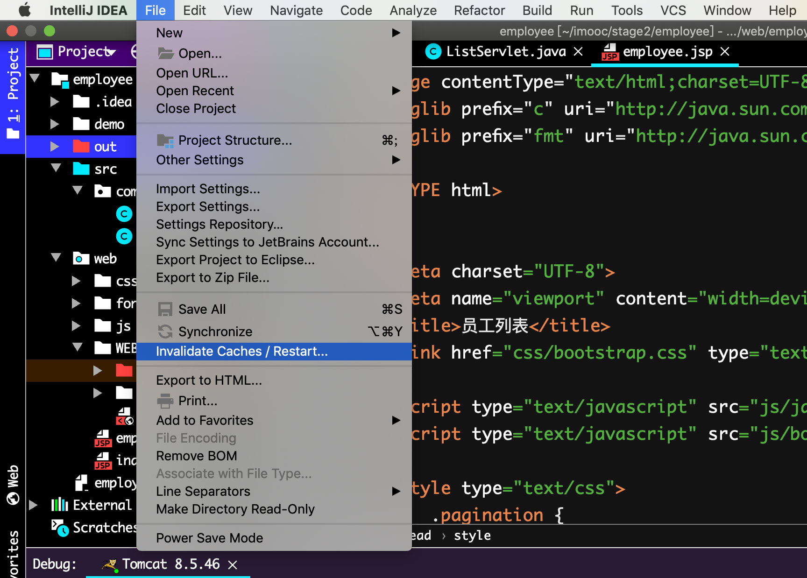Toggle Power Save Mode
Image resolution: width=807 pixels, height=578 pixels.
click(274, 538)
